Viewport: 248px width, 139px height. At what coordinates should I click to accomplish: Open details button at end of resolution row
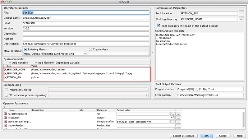[x=178, y=118]
